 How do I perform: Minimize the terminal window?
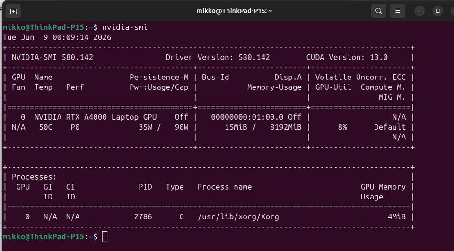[x=419, y=11]
